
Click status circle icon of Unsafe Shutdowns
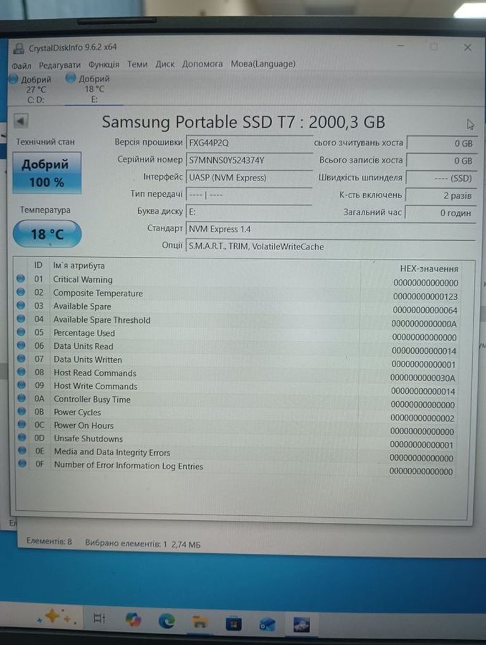(x=22, y=437)
